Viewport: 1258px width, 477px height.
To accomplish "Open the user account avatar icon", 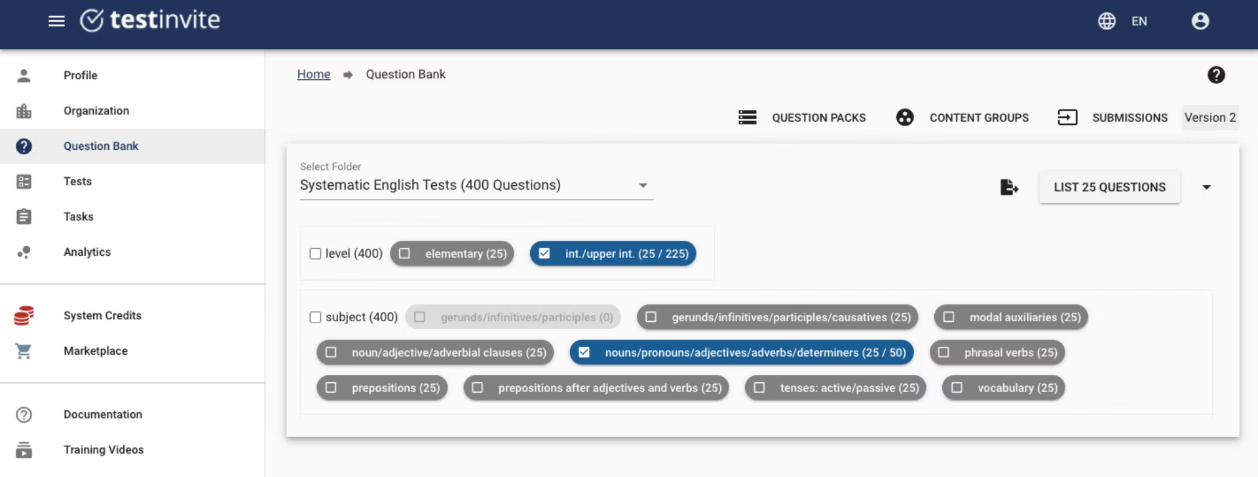I will point(1200,21).
